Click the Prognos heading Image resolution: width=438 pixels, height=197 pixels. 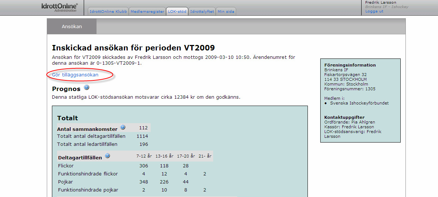click(66, 89)
